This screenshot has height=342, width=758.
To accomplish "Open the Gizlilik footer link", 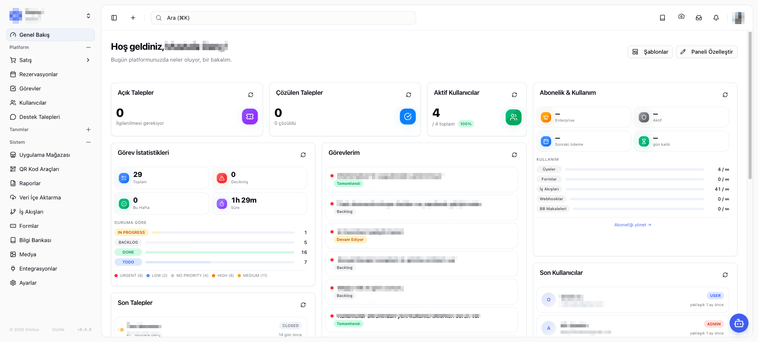I will coord(58,330).
